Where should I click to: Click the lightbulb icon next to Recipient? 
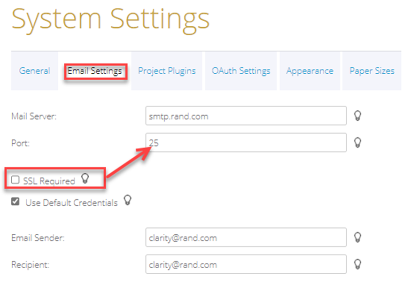tap(357, 263)
